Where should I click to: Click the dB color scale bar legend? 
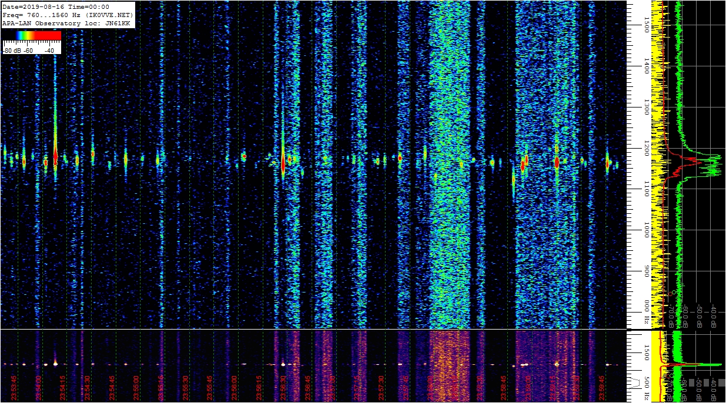32,35
